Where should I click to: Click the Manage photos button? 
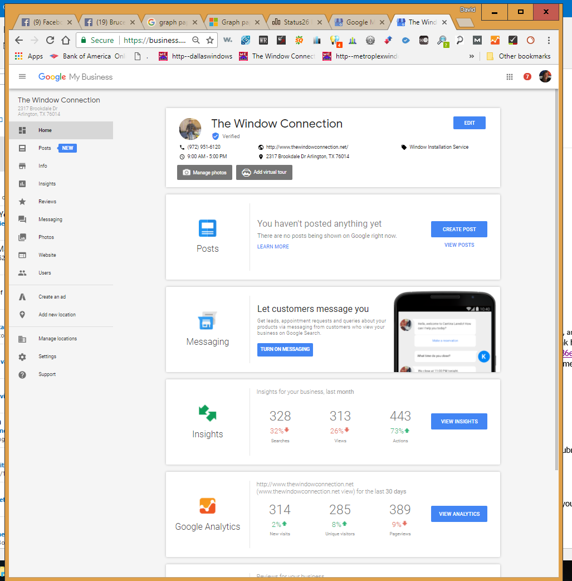tap(204, 173)
